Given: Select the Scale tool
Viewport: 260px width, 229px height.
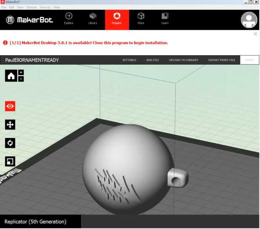Looking at the screenshot, I should (10, 161).
